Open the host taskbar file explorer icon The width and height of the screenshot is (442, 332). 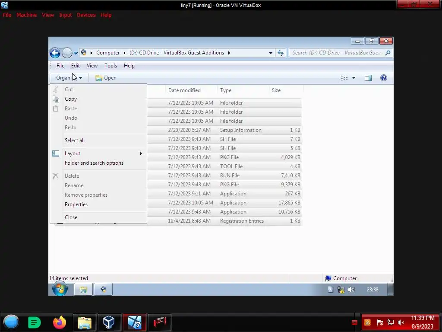(84, 322)
